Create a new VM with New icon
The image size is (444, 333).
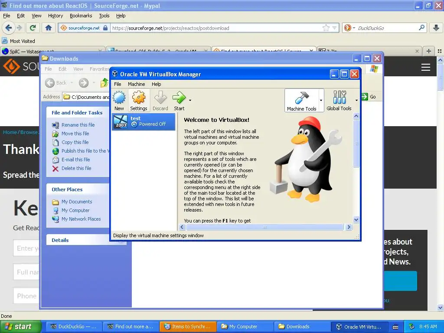coord(119,100)
